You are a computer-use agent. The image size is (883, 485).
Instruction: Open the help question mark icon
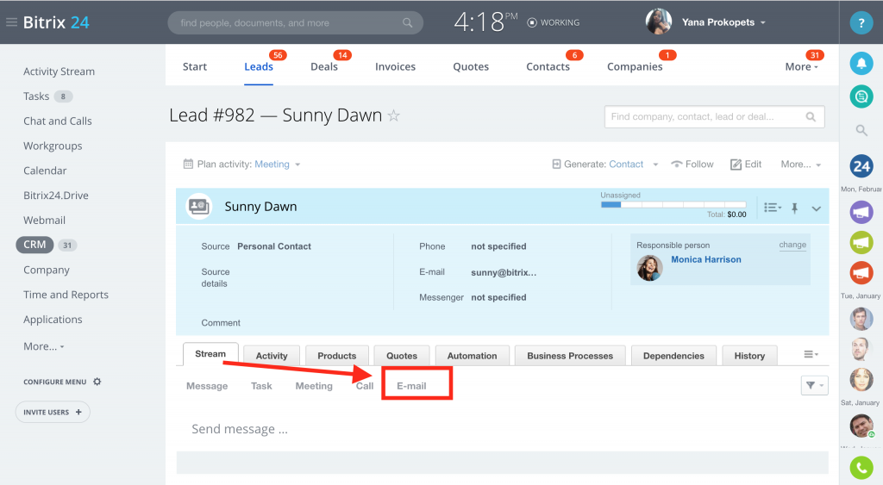click(861, 23)
